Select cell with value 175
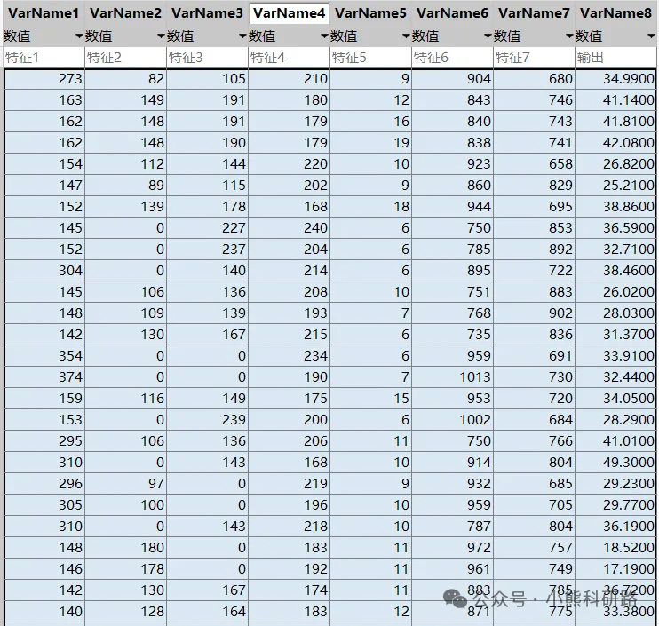Image resolution: width=659 pixels, height=626 pixels. point(289,399)
